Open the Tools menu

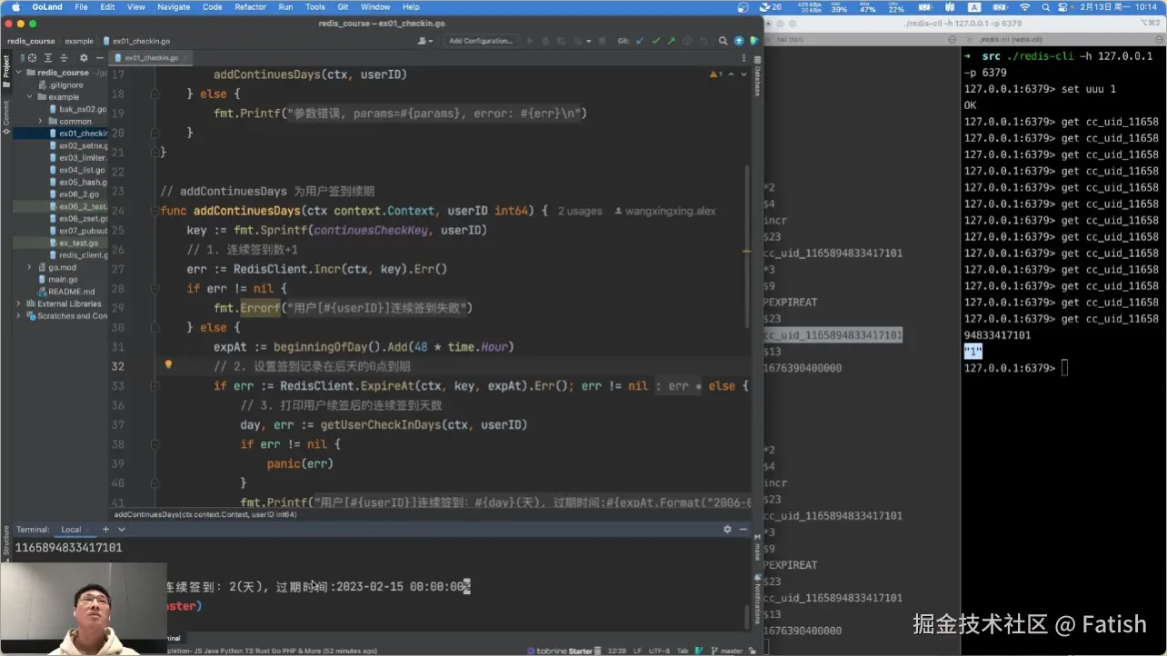point(314,6)
